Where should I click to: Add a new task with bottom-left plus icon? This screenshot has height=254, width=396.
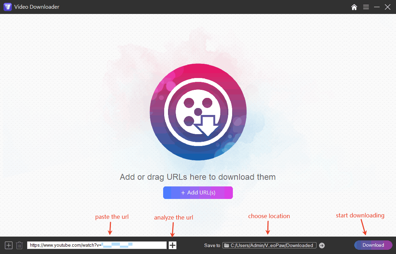9,245
